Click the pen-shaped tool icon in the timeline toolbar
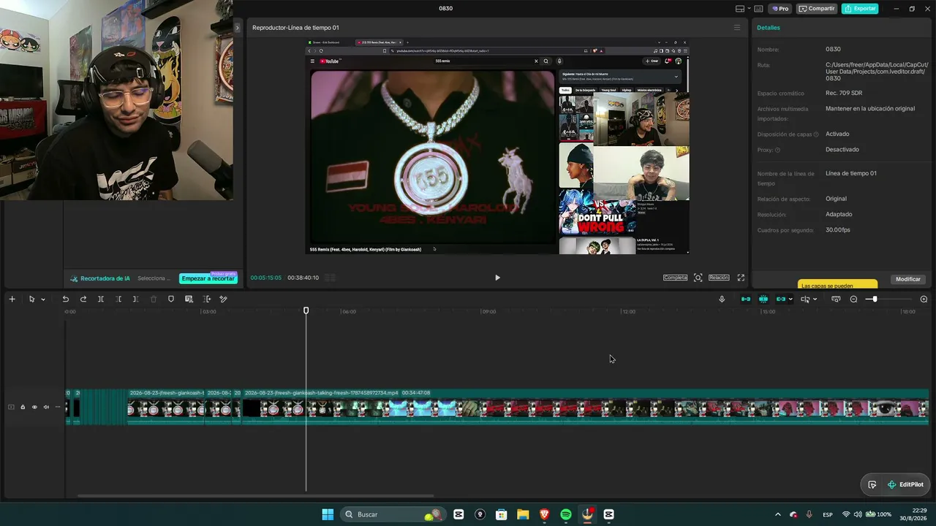This screenshot has height=526, width=936. pos(224,299)
